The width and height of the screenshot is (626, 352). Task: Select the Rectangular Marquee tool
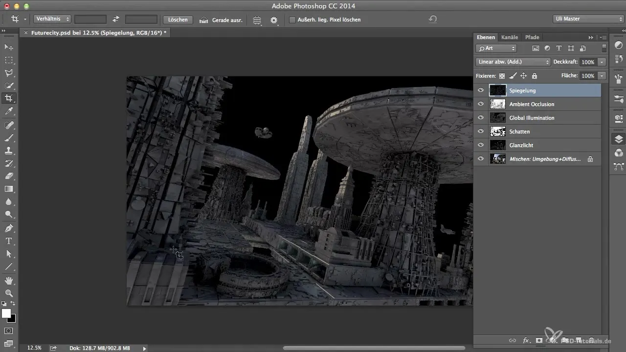[x=9, y=60]
